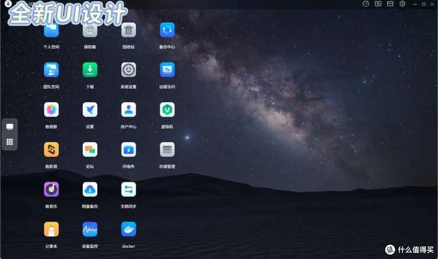438x259 pixels.
Task: Show all apps grid in left sidebar
Action: (10, 142)
